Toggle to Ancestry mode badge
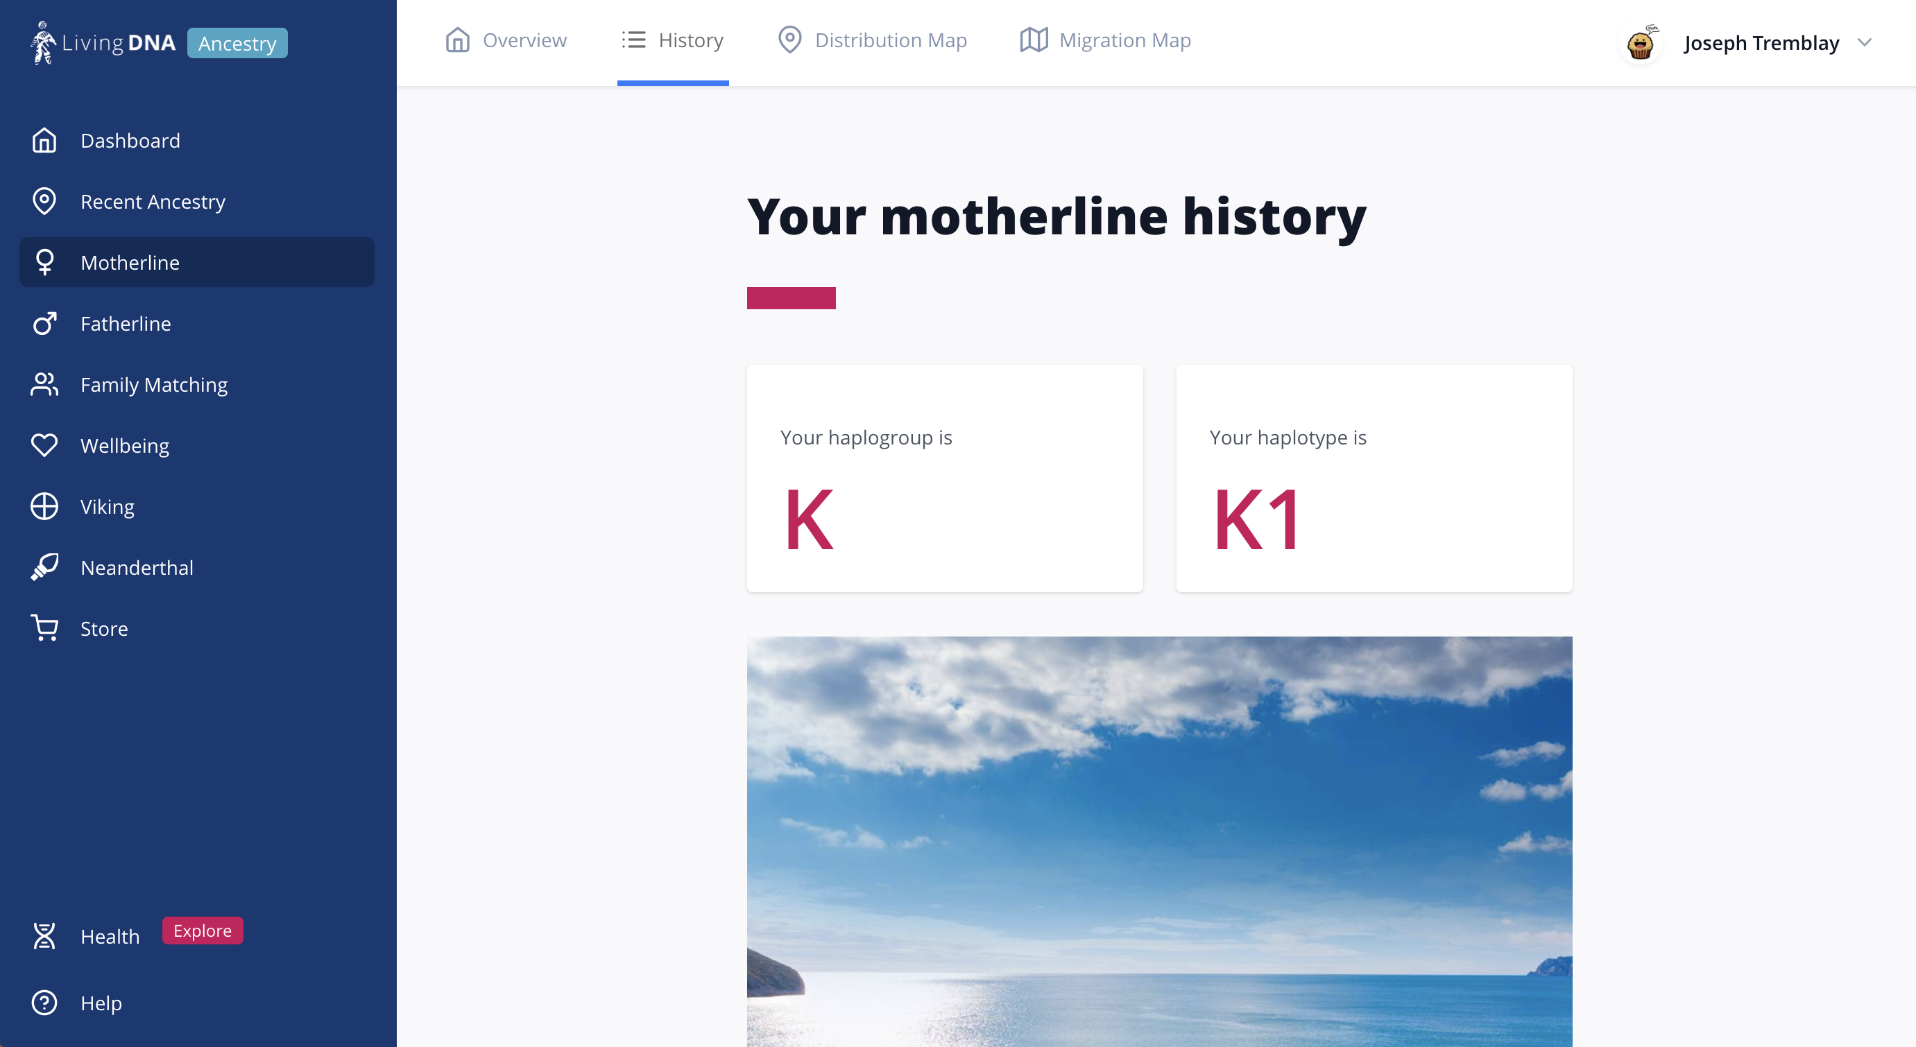 tap(237, 42)
